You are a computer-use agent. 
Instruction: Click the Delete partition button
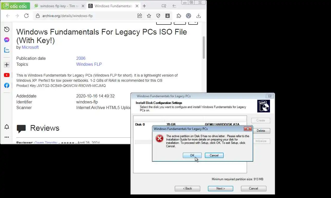point(261,131)
